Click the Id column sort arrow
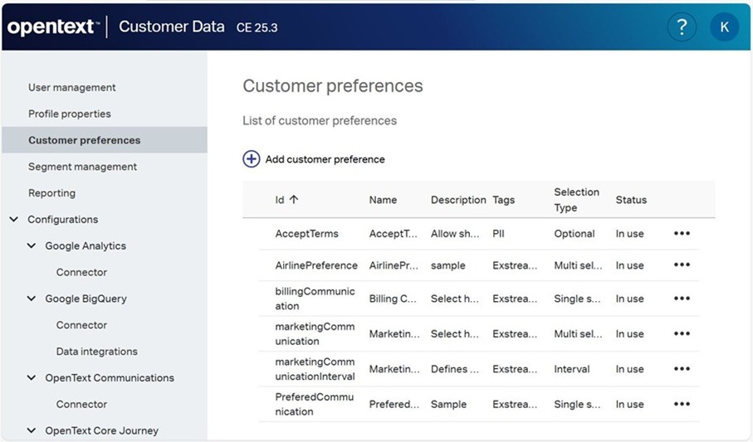753x442 pixels. point(294,200)
